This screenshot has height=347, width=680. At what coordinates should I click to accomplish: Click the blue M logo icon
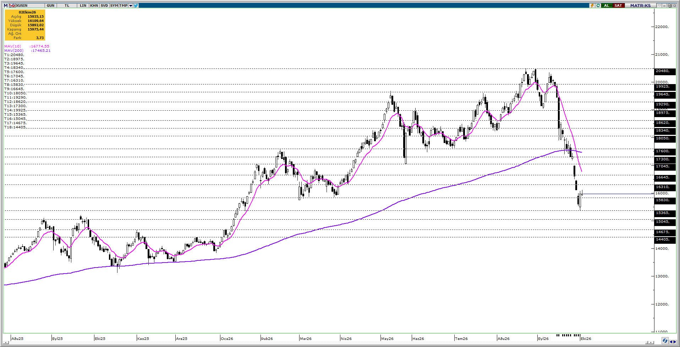click(6, 6)
